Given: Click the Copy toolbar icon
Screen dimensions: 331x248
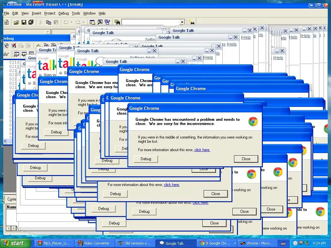Looking at the screenshot, I should click(48, 22).
